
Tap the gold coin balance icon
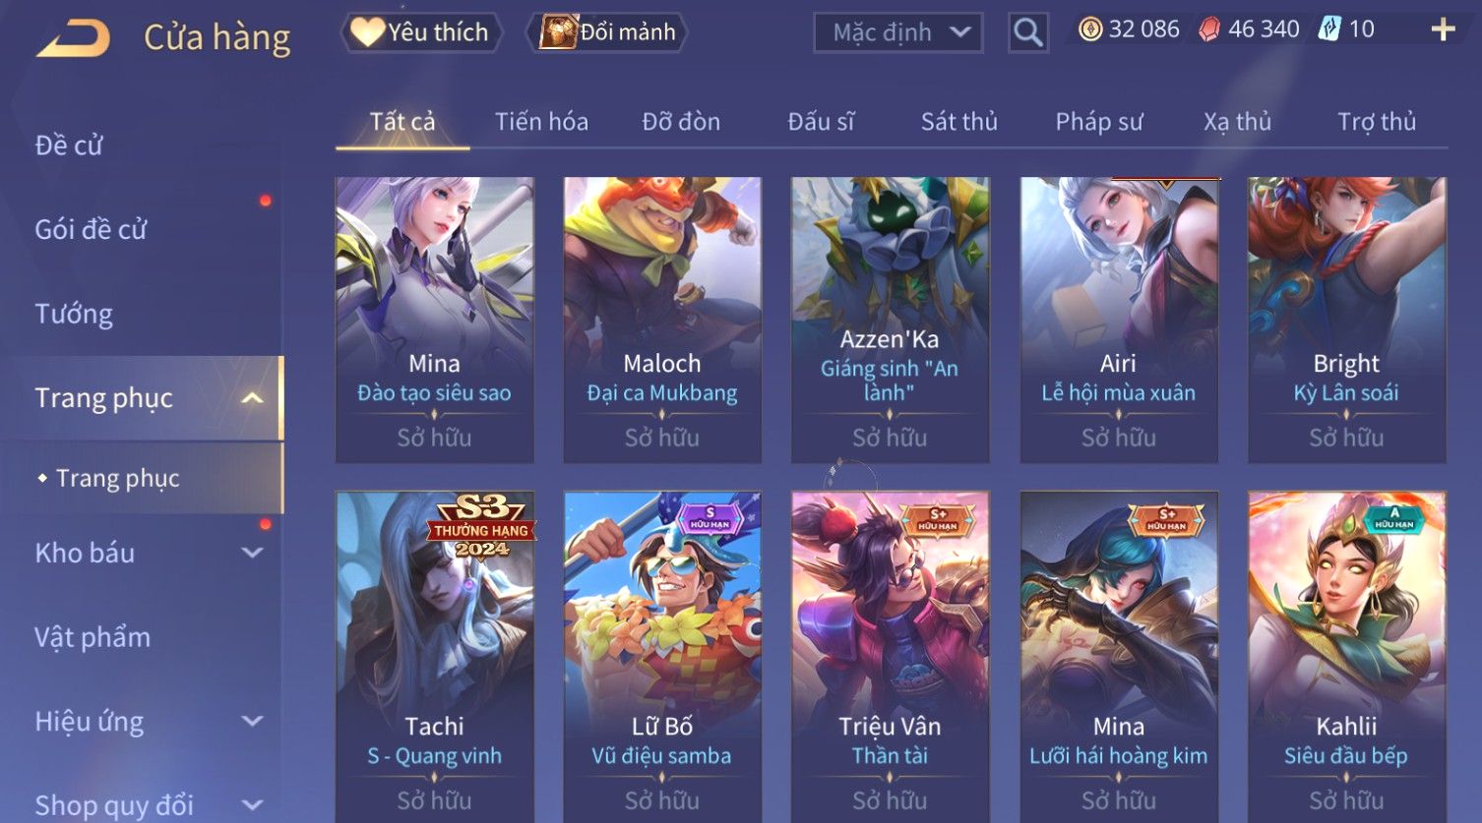(x=1089, y=29)
